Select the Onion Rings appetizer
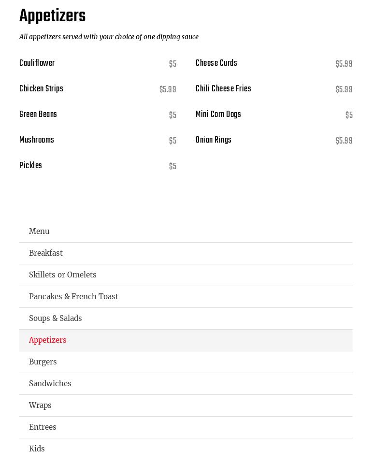Image resolution: width=372 pixels, height=464 pixels. tap(214, 141)
